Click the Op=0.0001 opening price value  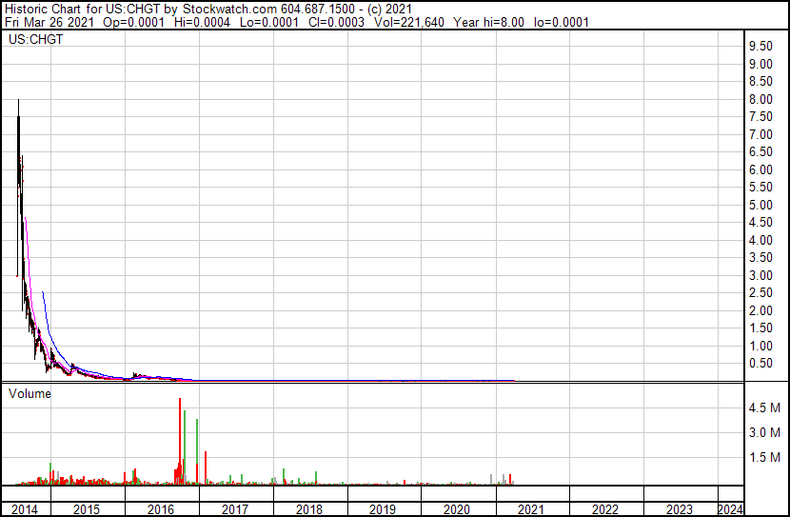click(x=133, y=22)
